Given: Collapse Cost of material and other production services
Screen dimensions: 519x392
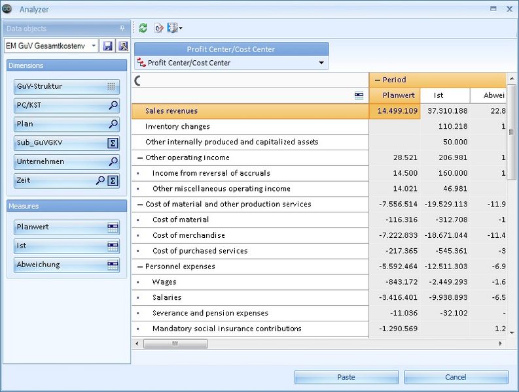Looking at the screenshot, I should pyautogui.click(x=140, y=204).
